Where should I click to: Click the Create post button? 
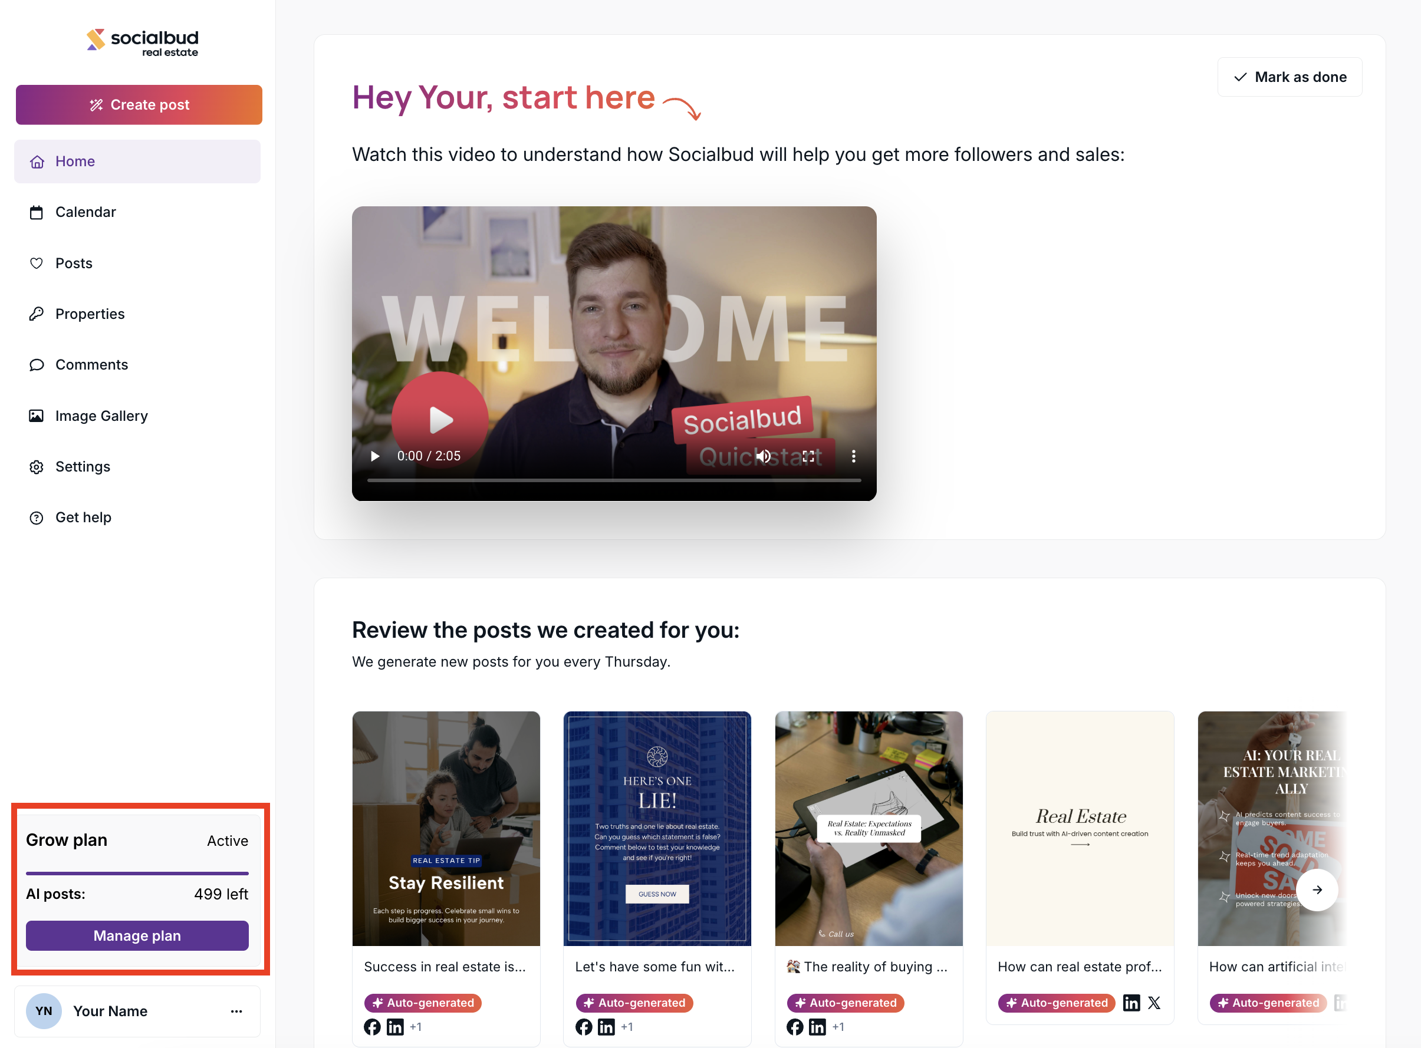(x=139, y=105)
